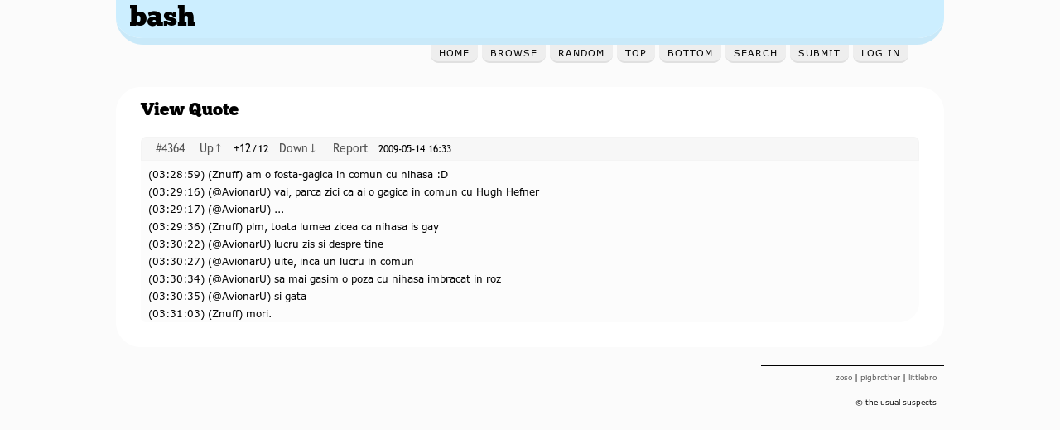This screenshot has height=430, width=1060.
Task: Open quote permalink #4364
Action: click(x=170, y=148)
